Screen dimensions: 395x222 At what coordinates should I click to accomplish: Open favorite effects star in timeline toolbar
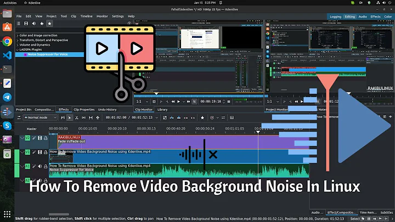tap(202, 118)
